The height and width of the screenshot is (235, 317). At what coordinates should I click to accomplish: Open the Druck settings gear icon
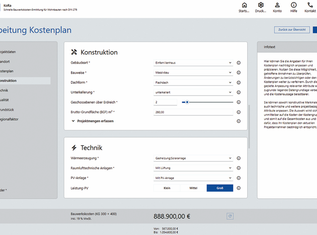[261, 5]
